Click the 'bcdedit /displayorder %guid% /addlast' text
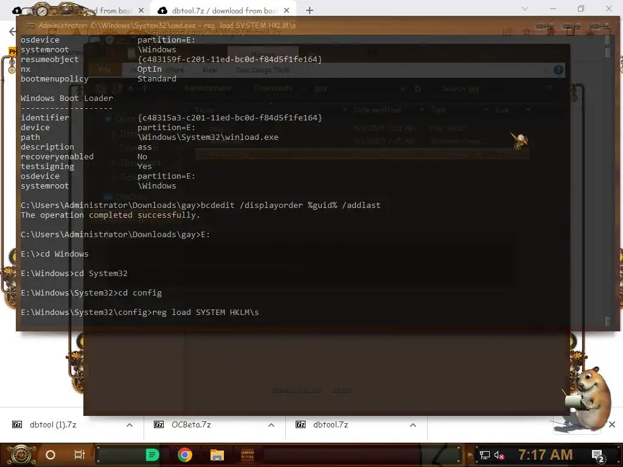Screen dimensions: 623x467 coord(290,206)
